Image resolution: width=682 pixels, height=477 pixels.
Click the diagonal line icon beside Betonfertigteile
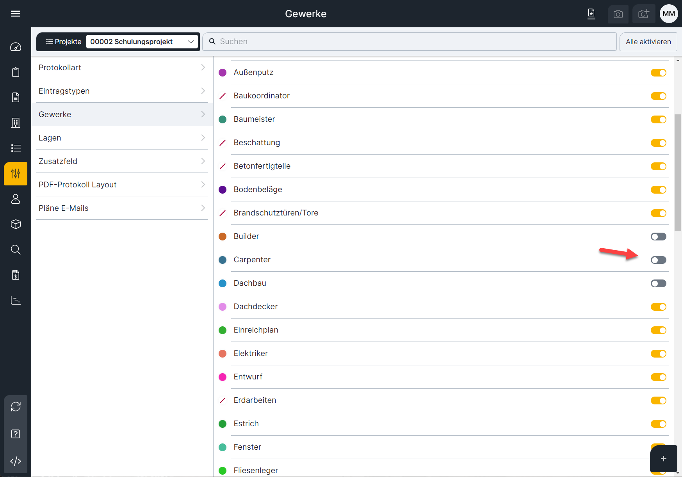coord(223,166)
